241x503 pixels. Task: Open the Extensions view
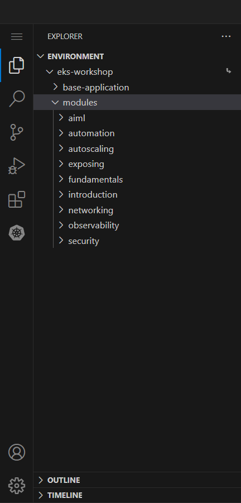(x=17, y=199)
